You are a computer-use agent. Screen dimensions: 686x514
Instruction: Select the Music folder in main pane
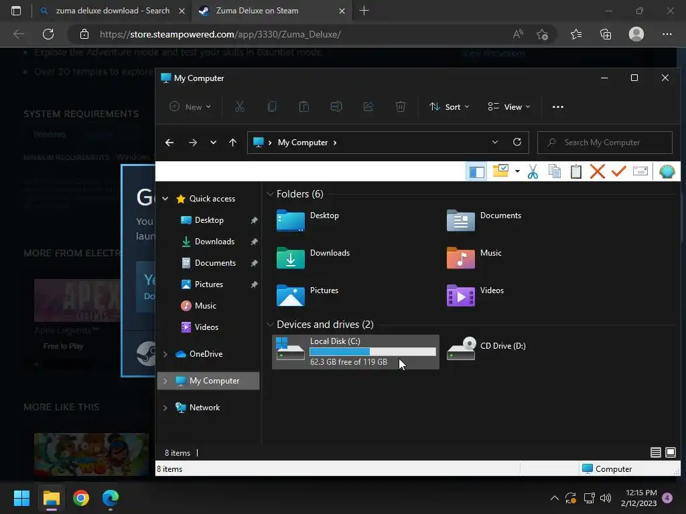click(x=474, y=258)
